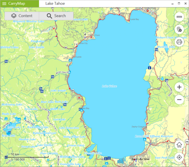The height and width of the screenshot is (167, 189).
Task: Click the Search button
Action: [56, 16]
